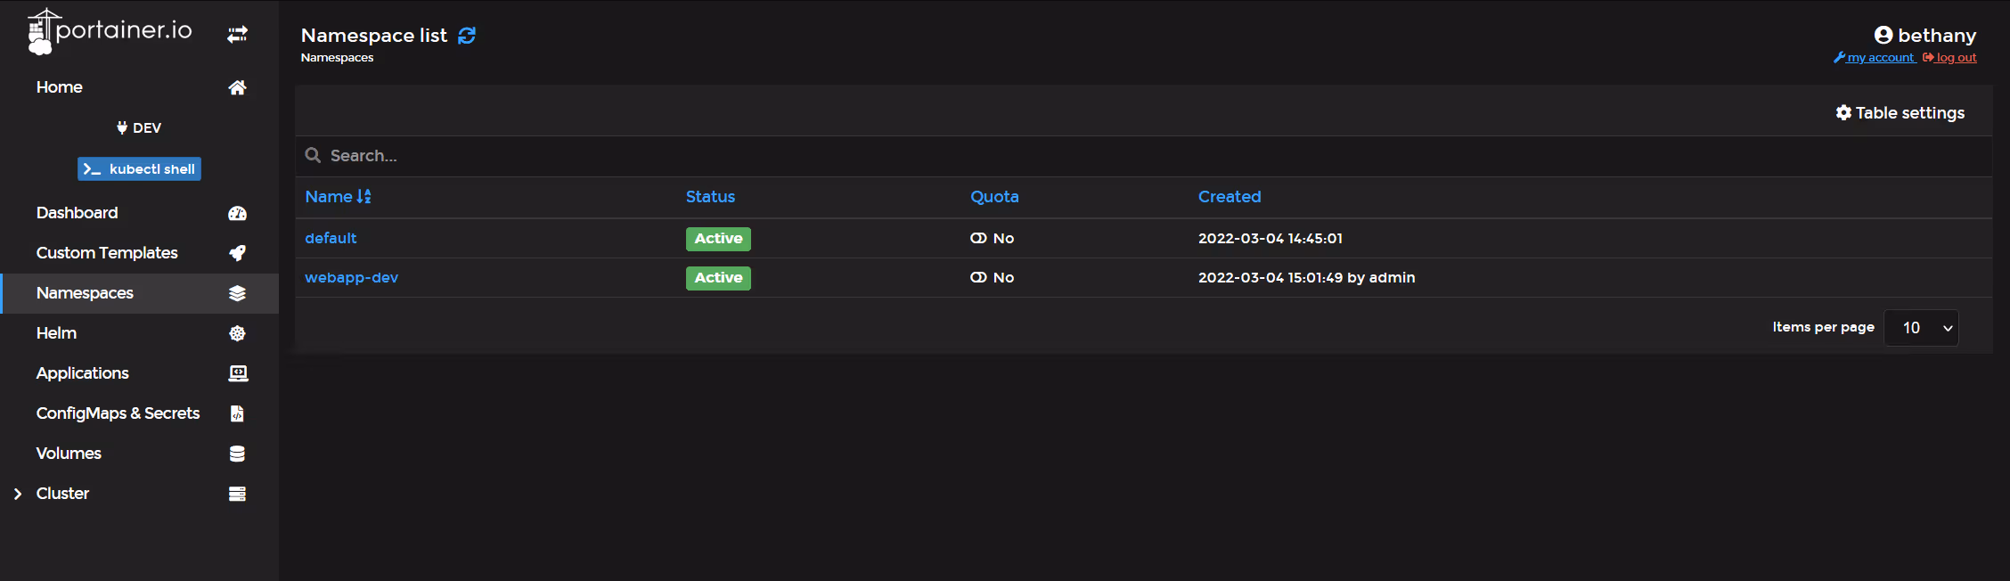Image resolution: width=2010 pixels, height=581 pixels.
Task: Click the log out link
Action: click(x=1956, y=57)
